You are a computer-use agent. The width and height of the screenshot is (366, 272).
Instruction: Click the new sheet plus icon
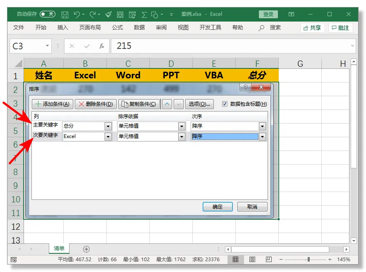point(86,249)
